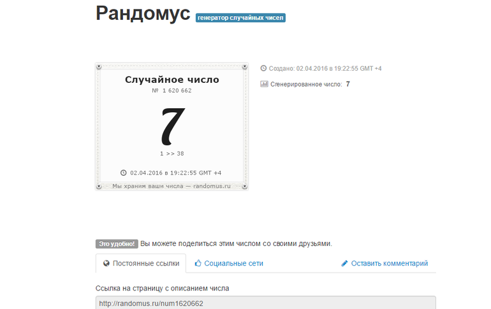491x309 pixels.
Task: Click the card footer 'Мы храним ваши числа'
Action: coord(172,186)
